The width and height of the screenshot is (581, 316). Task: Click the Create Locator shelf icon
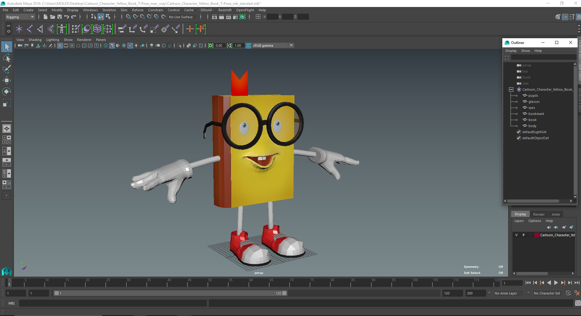pos(19,29)
